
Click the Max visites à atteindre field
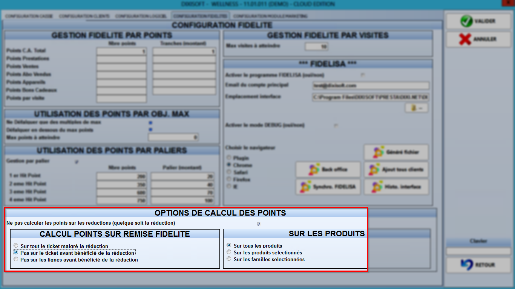tap(316, 47)
